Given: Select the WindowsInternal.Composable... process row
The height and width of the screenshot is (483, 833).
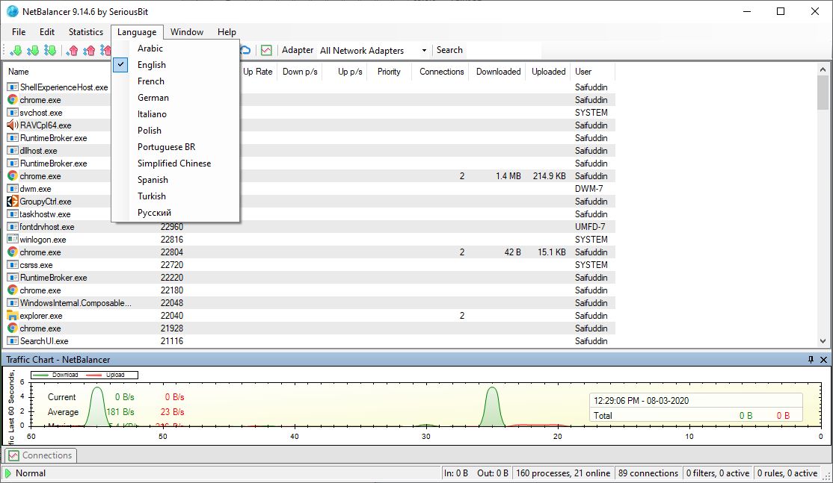Looking at the screenshot, I should (x=310, y=303).
